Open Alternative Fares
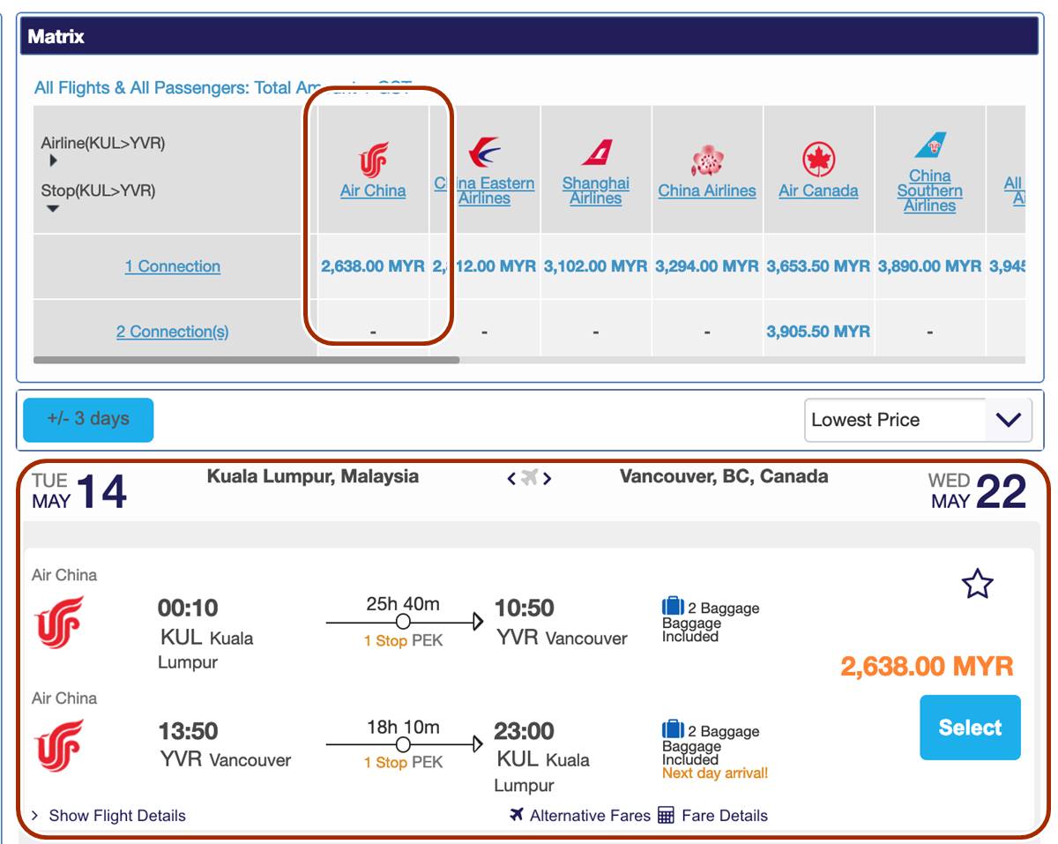 pyautogui.click(x=590, y=816)
